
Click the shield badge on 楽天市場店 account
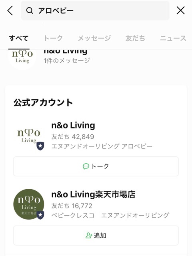coord(40,215)
